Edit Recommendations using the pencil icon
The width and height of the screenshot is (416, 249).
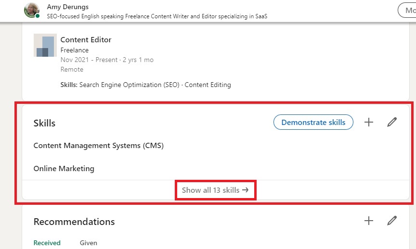coord(392,221)
